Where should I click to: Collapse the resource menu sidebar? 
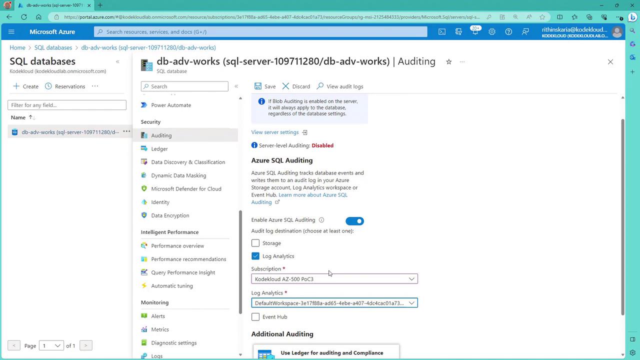coord(236,86)
